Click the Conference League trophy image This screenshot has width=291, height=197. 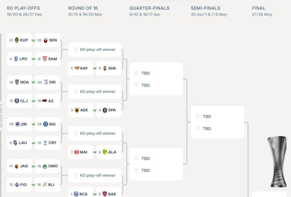pos(277,162)
